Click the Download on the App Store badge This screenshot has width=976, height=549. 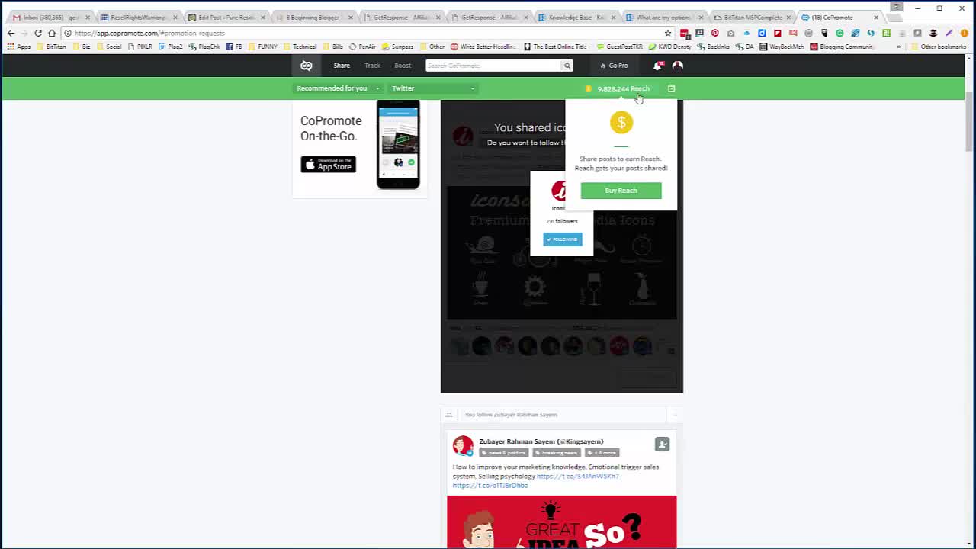click(x=328, y=165)
